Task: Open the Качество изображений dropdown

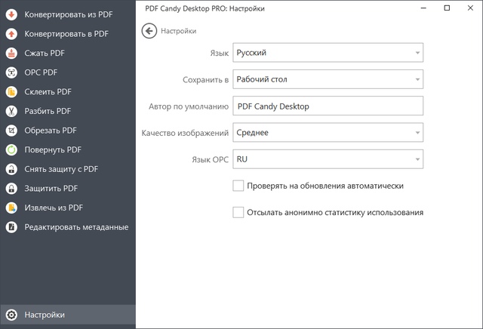Action: click(327, 133)
